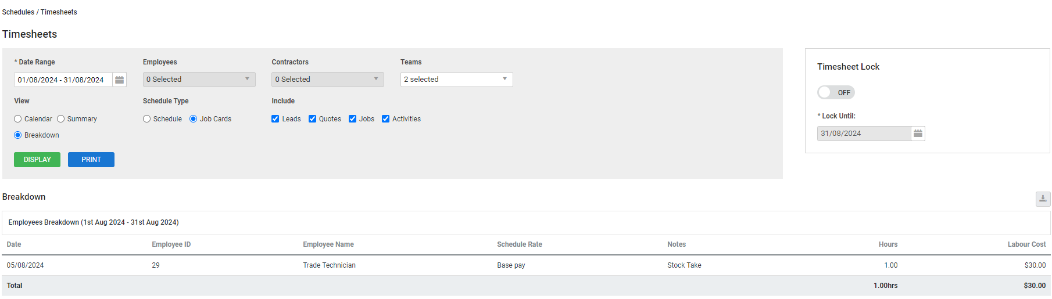1052x299 pixels.
Task: Click the Lock Until date field
Action: click(864, 134)
